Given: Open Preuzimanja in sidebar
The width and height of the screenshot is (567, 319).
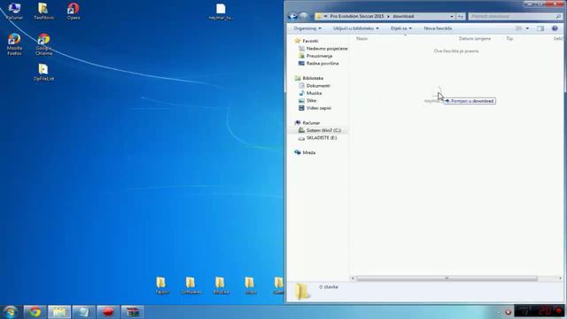Looking at the screenshot, I should click(319, 56).
